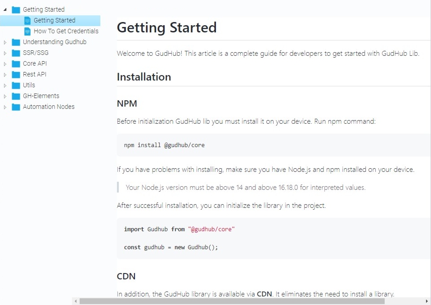Select the Rest API folder label

35,74
